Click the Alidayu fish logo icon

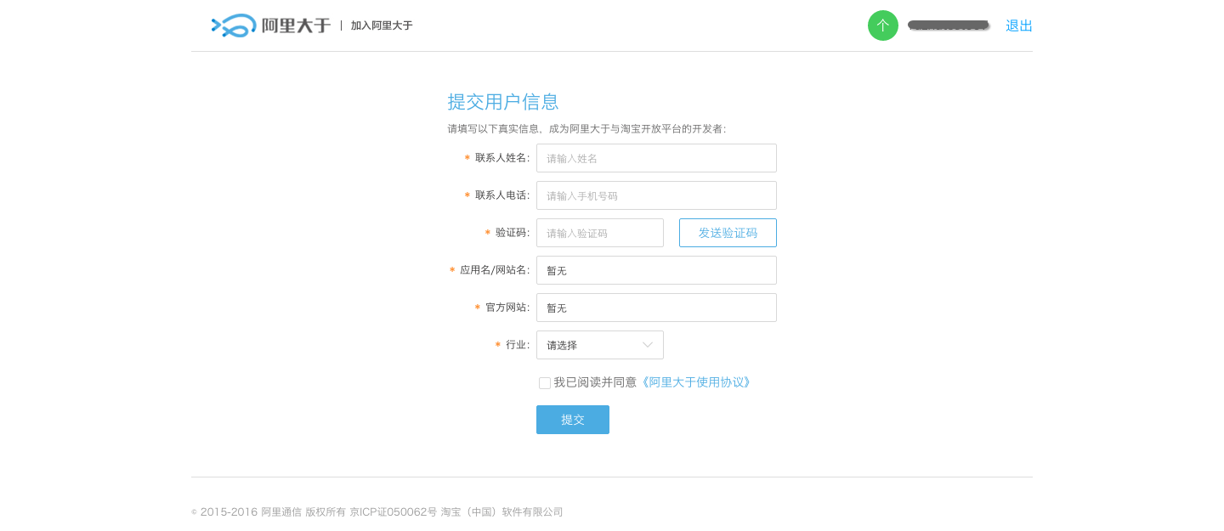(x=233, y=25)
